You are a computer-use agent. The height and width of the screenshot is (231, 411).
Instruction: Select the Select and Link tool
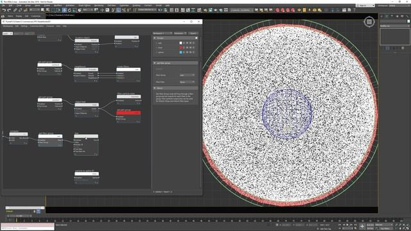15,10
